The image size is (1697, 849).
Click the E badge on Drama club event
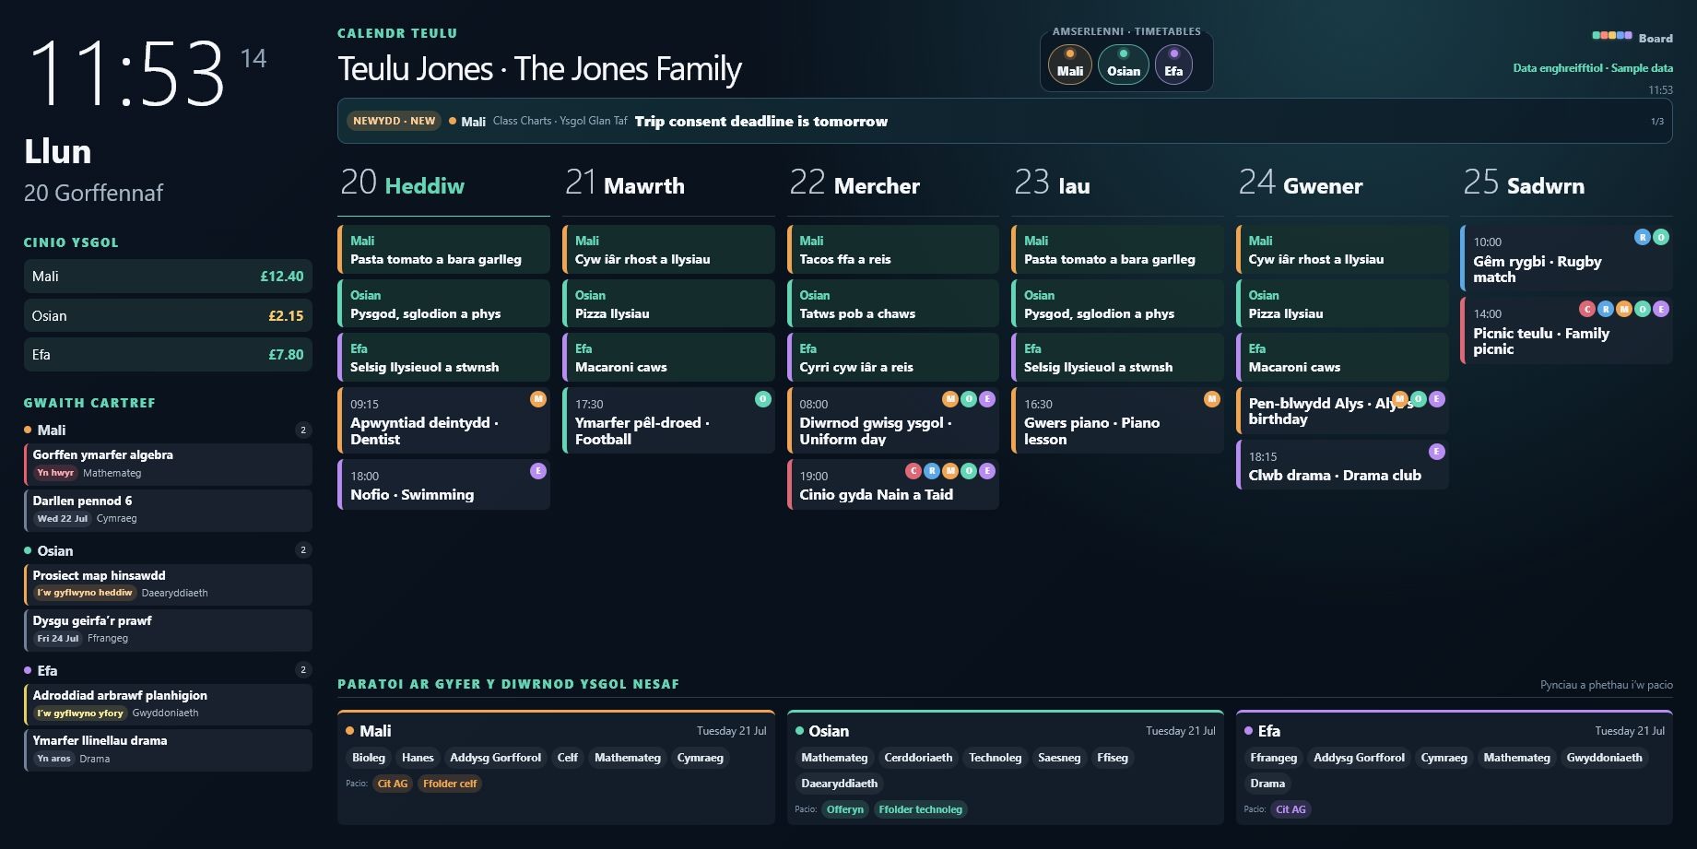pos(1437,452)
